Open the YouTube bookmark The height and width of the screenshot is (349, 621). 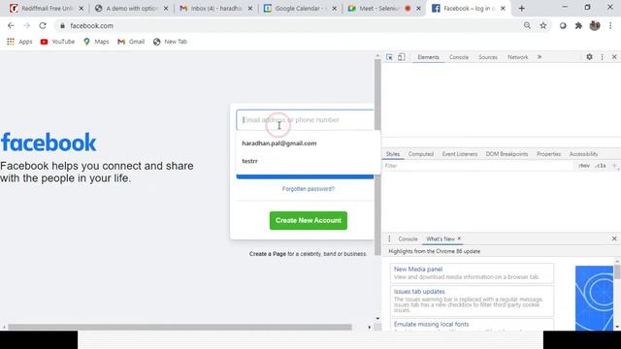coord(57,42)
